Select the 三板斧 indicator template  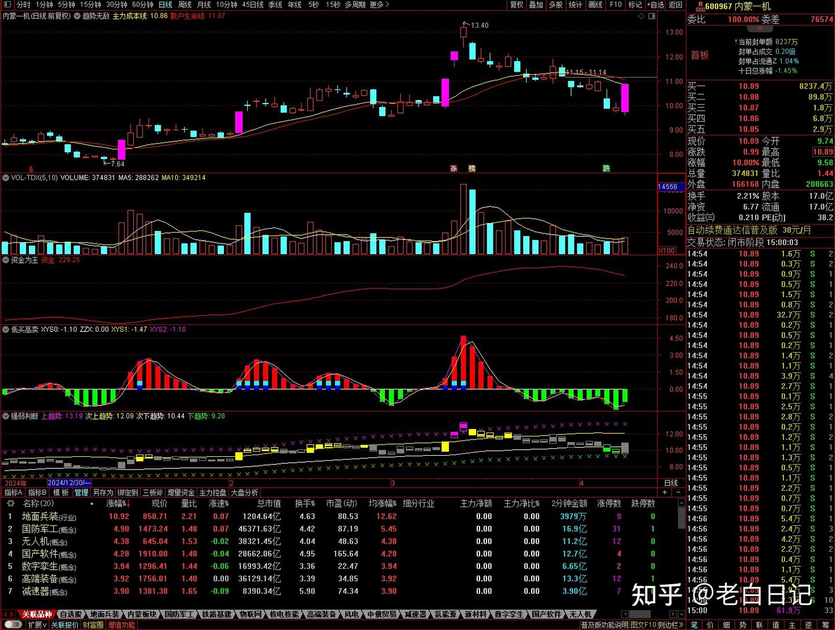coord(153,493)
